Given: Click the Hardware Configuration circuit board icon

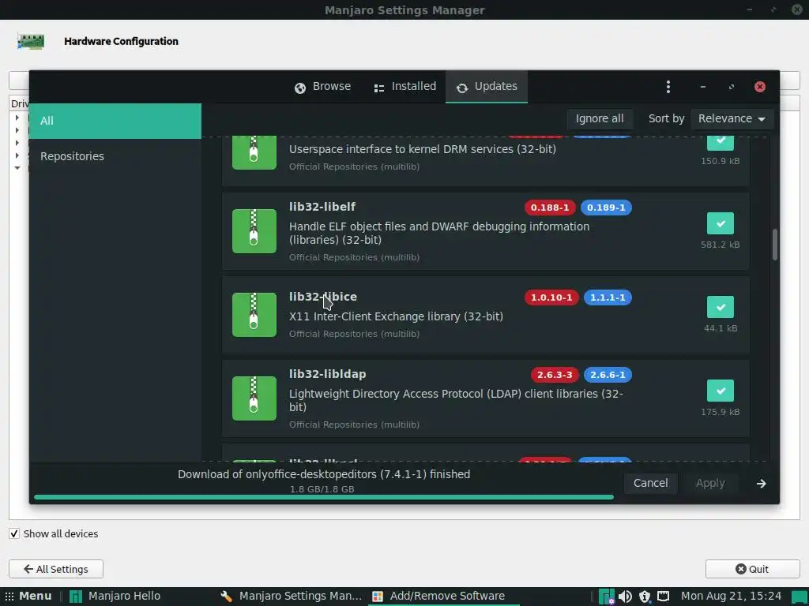Looking at the screenshot, I should pos(31,41).
